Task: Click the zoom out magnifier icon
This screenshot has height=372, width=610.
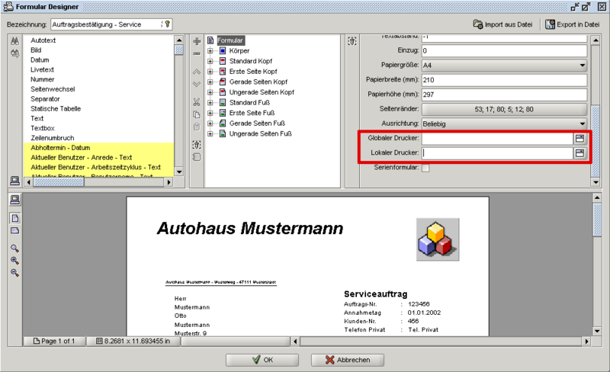Action: point(14,272)
